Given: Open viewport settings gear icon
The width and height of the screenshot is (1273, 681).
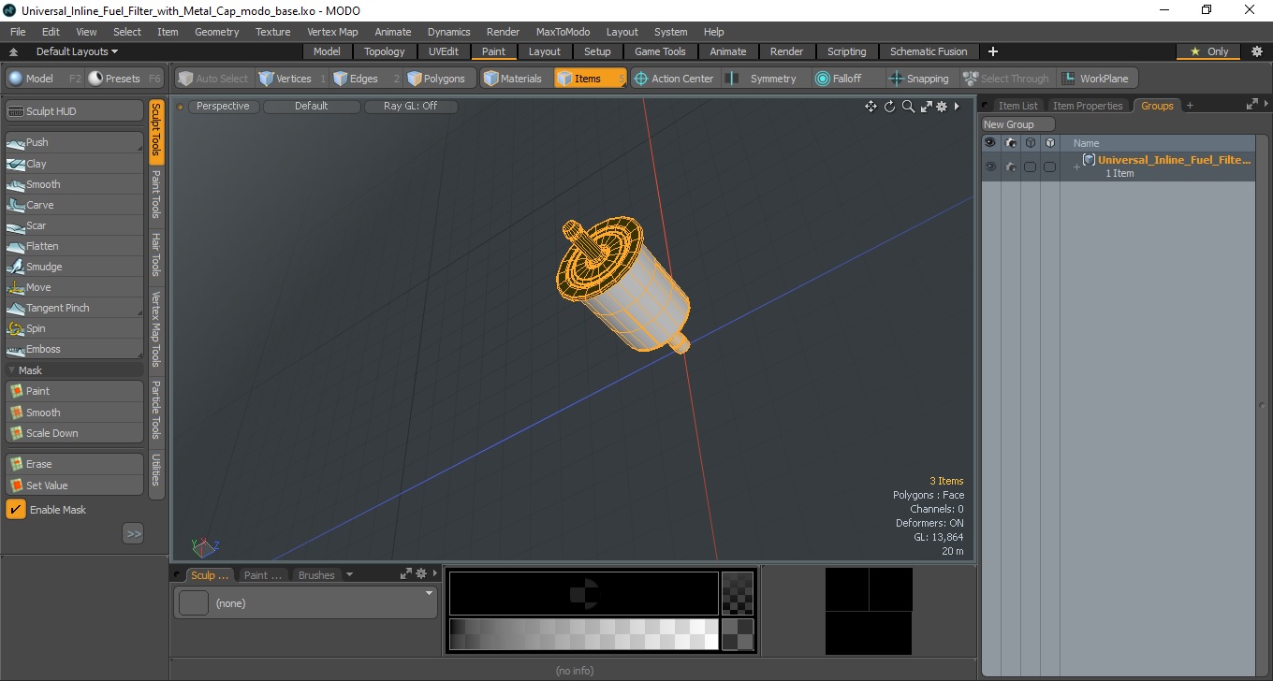Looking at the screenshot, I should 942,107.
